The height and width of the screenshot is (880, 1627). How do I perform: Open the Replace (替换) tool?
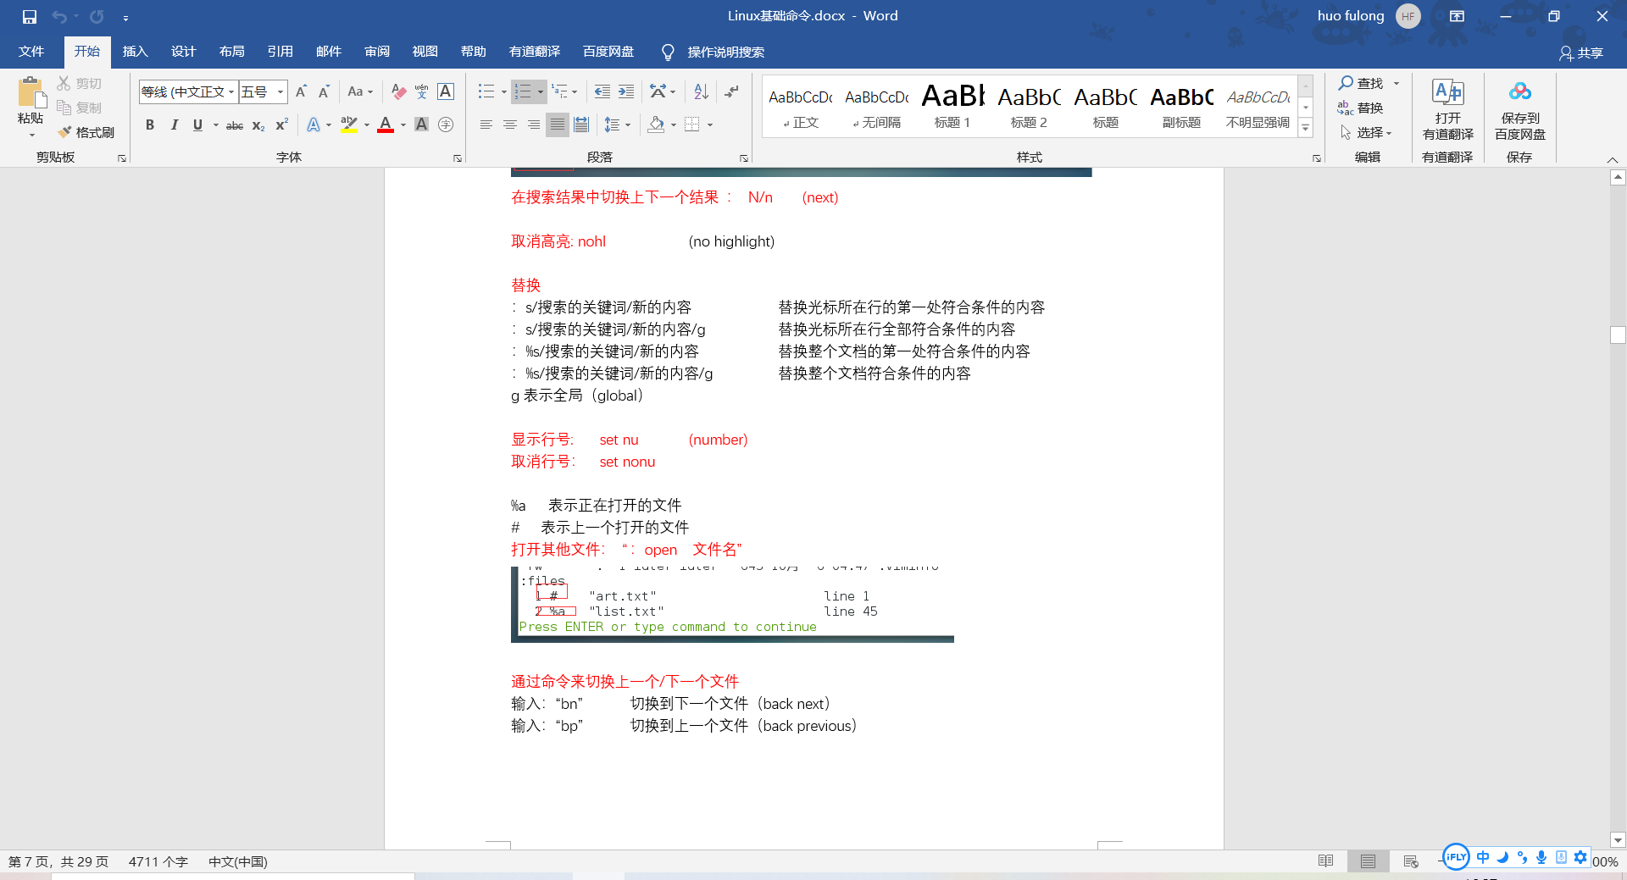[x=1368, y=108]
